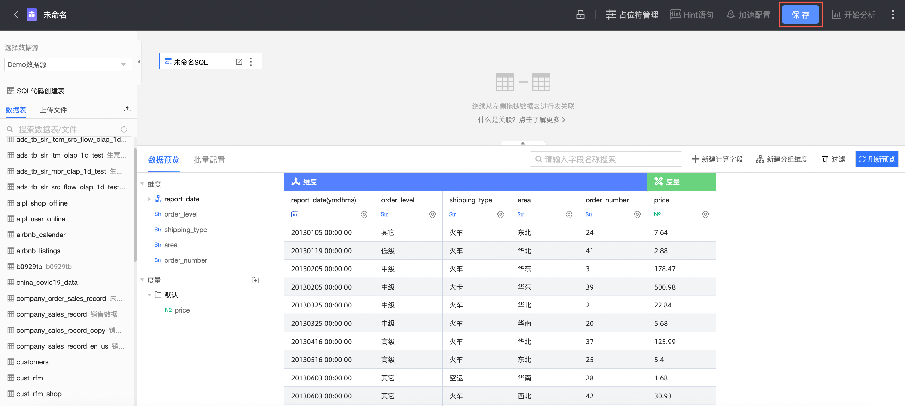Select area in the dimension tree

(x=171, y=245)
